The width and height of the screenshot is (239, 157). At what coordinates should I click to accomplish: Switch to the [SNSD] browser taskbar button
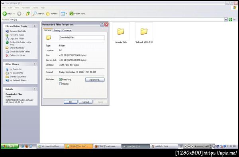pos(107,146)
